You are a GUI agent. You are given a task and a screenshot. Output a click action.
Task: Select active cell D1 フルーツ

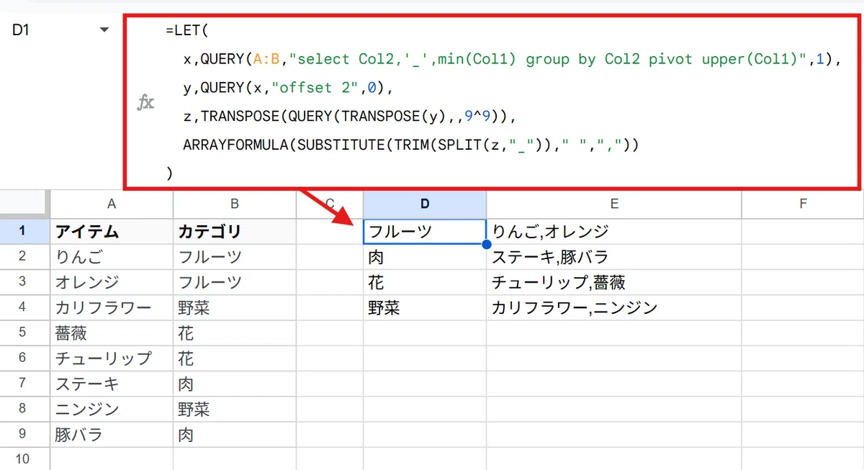point(425,231)
